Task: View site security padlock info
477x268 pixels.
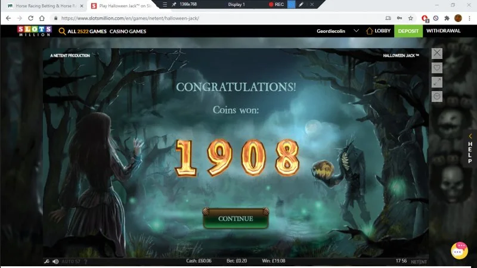Action: click(55, 18)
